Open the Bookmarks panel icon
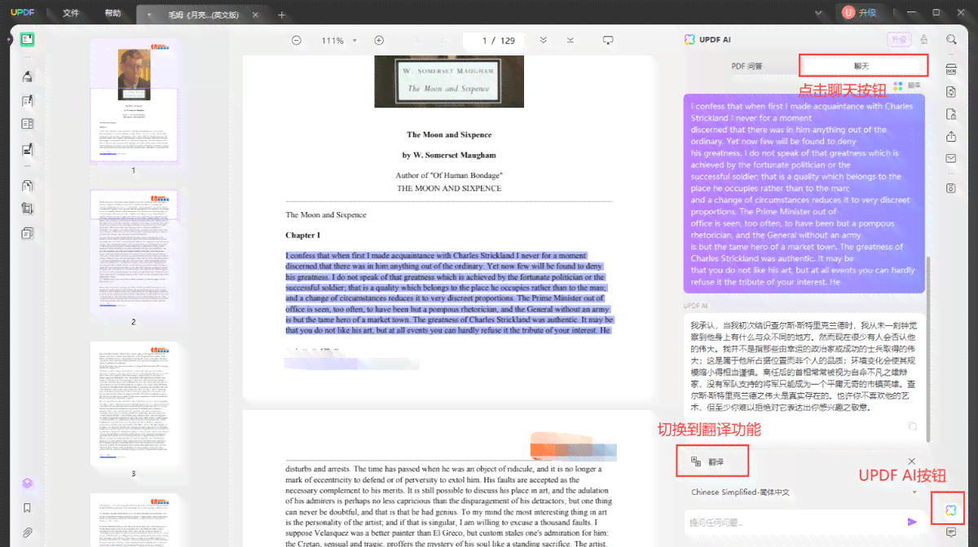 27,508
